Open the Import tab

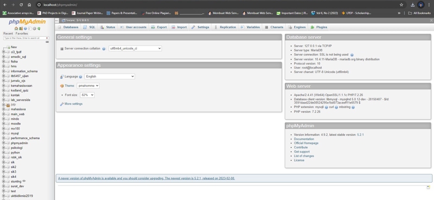pos(179,27)
